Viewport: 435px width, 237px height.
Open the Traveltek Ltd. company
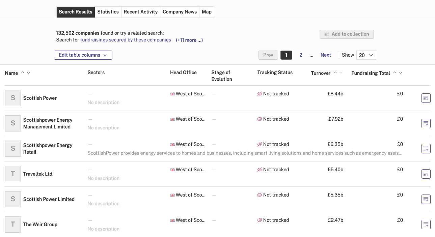pos(38,174)
